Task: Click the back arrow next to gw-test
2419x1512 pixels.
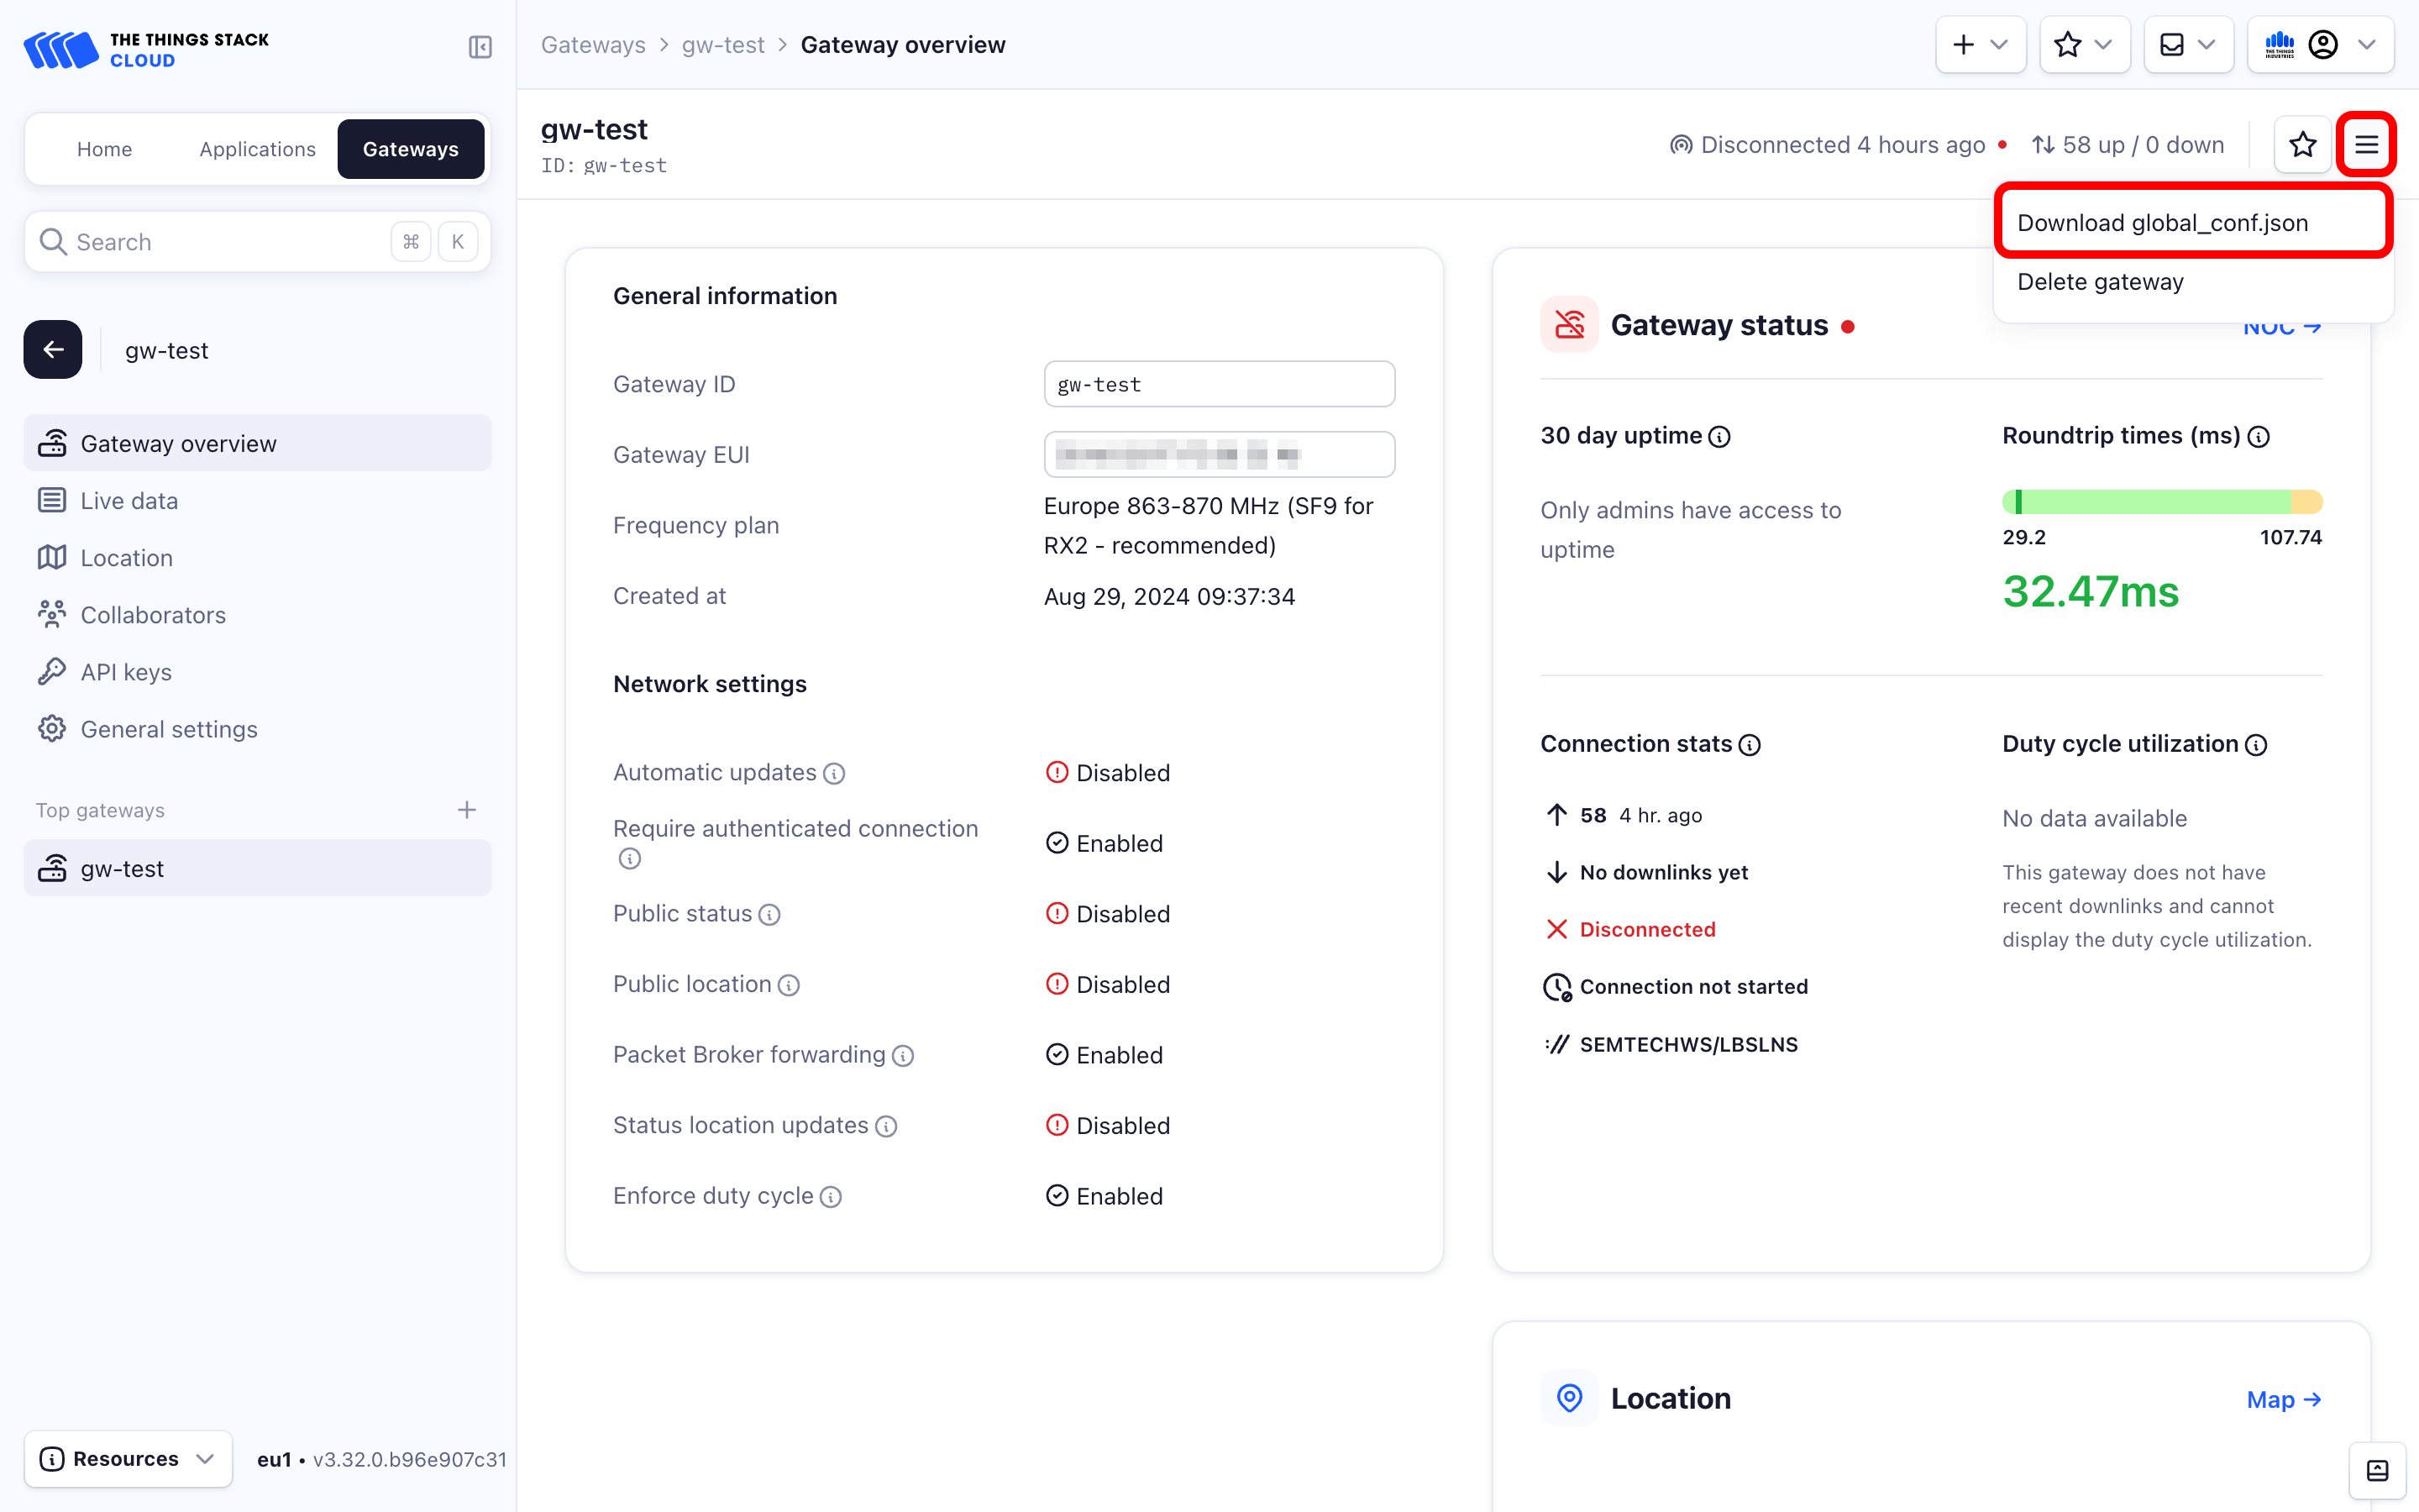Action: (53, 350)
